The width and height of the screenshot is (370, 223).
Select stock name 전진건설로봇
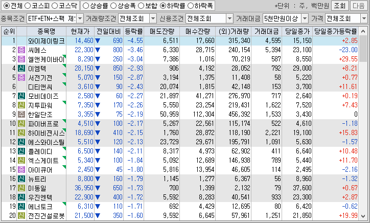pyautogui.click(x=46, y=216)
